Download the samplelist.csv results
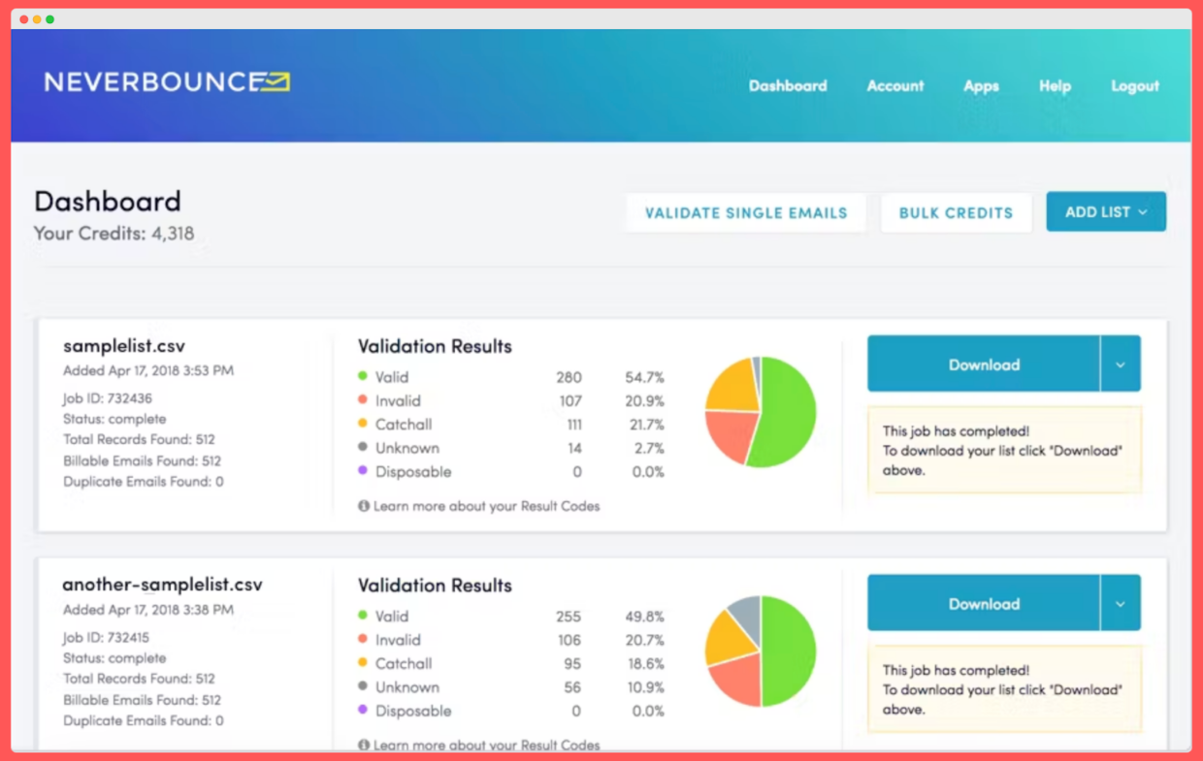The width and height of the screenshot is (1203, 761). point(984,364)
